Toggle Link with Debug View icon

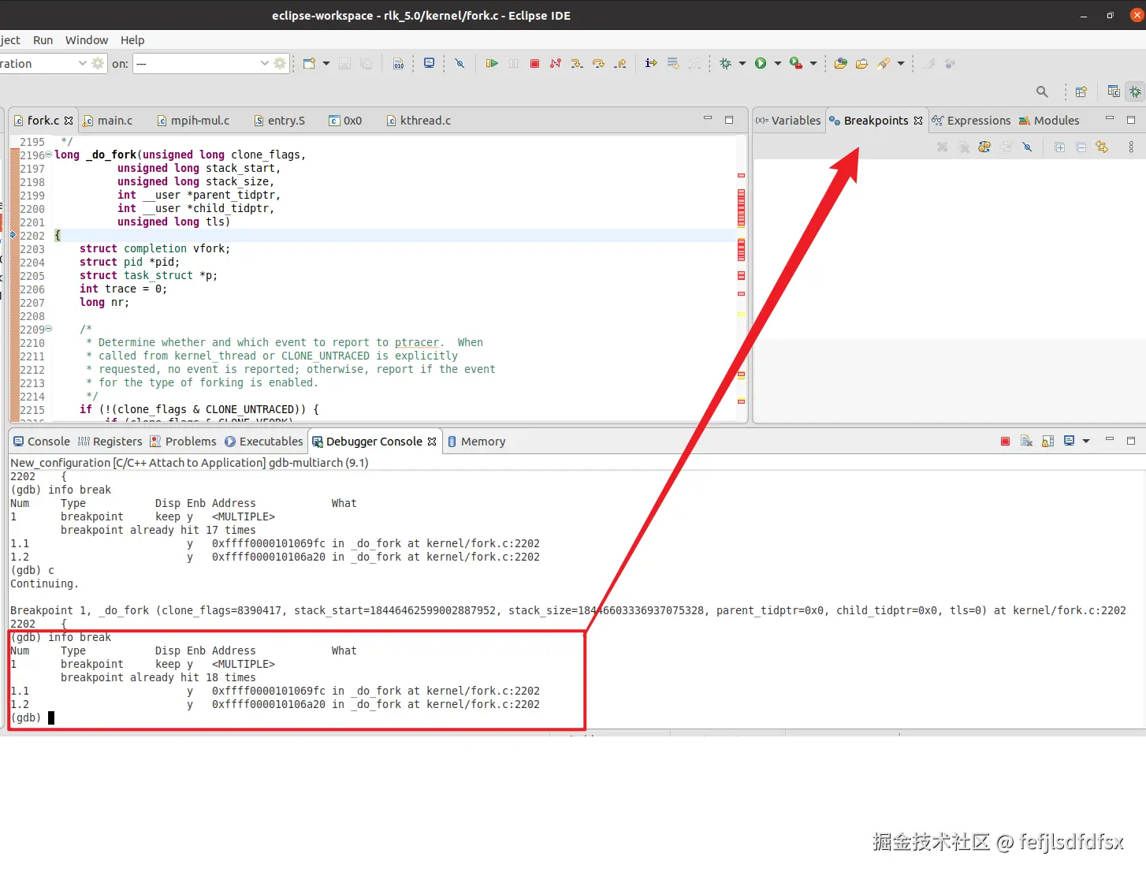[x=1102, y=147]
